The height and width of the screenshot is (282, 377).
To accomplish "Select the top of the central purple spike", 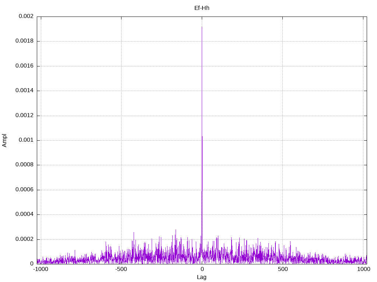I will click(202, 28).
